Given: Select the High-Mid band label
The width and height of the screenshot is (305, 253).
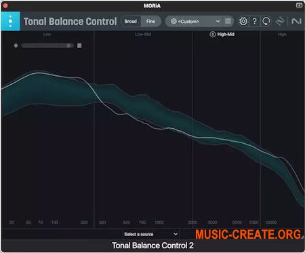Looking at the screenshot, I should (226, 35).
